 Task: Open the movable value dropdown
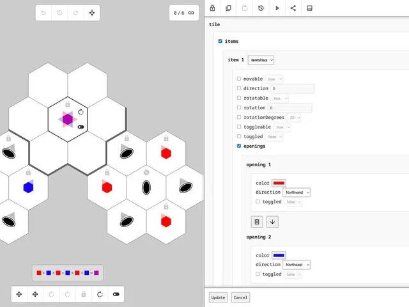[274, 79]
